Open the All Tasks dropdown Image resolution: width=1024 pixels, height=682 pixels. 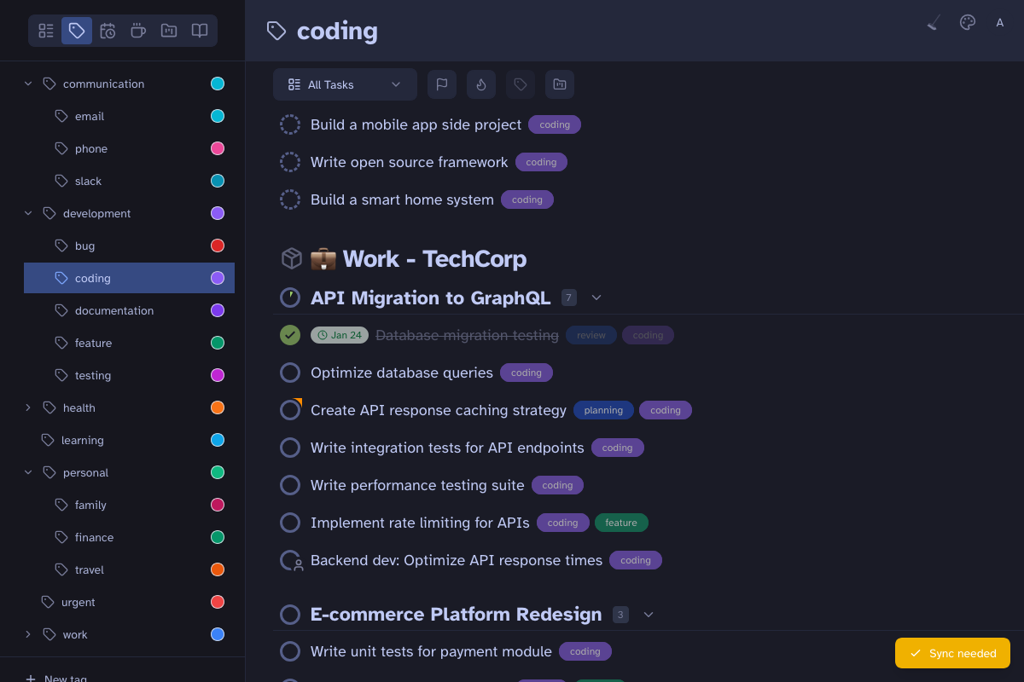point(345,84)
